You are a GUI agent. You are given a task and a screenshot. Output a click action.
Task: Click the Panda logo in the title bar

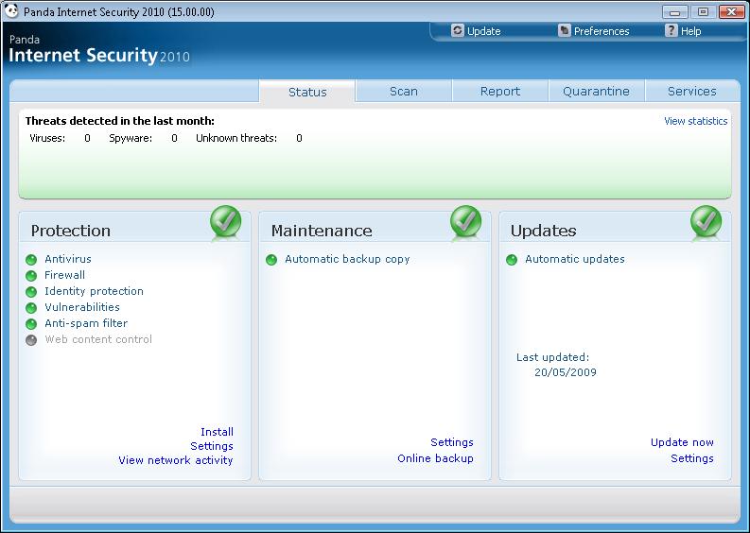pyautogui.click(x=10, y=10)
